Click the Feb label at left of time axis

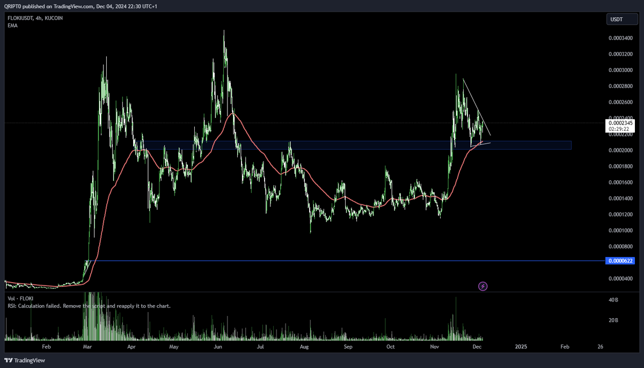point(46,347)
